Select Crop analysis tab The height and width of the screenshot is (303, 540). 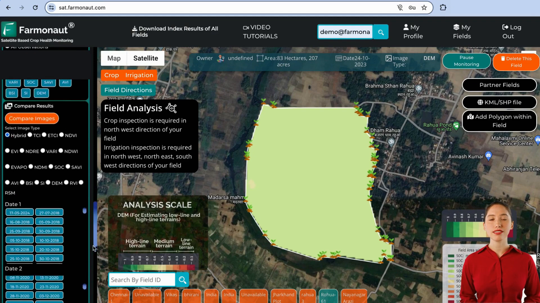(x=112, y=75)
